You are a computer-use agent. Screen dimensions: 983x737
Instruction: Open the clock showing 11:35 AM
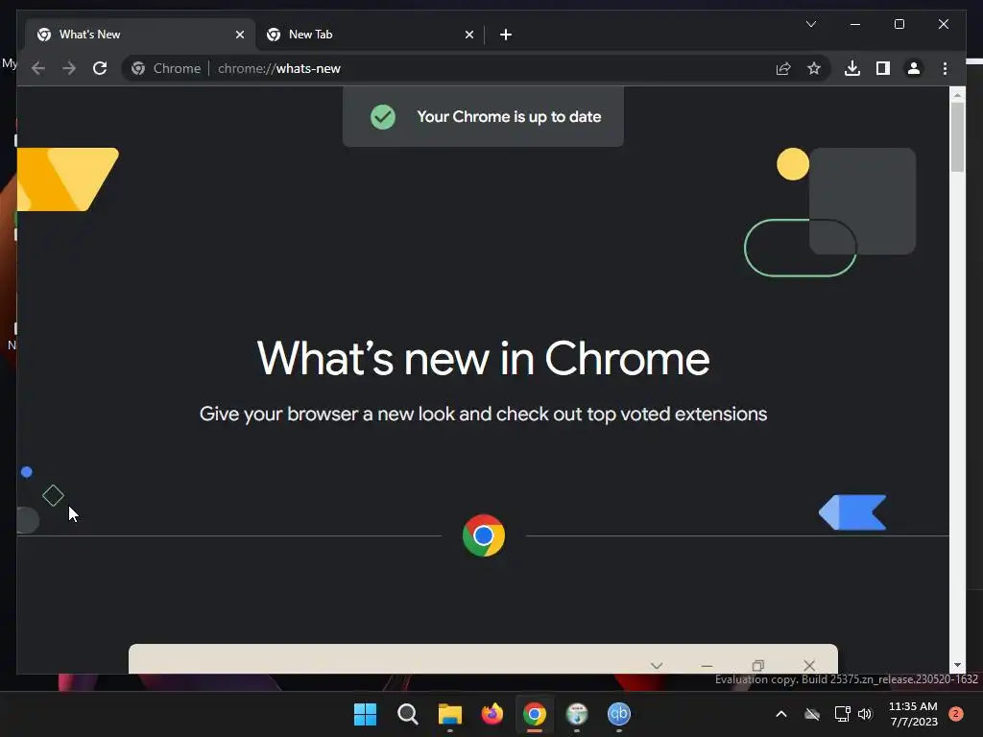pos(914,714)
